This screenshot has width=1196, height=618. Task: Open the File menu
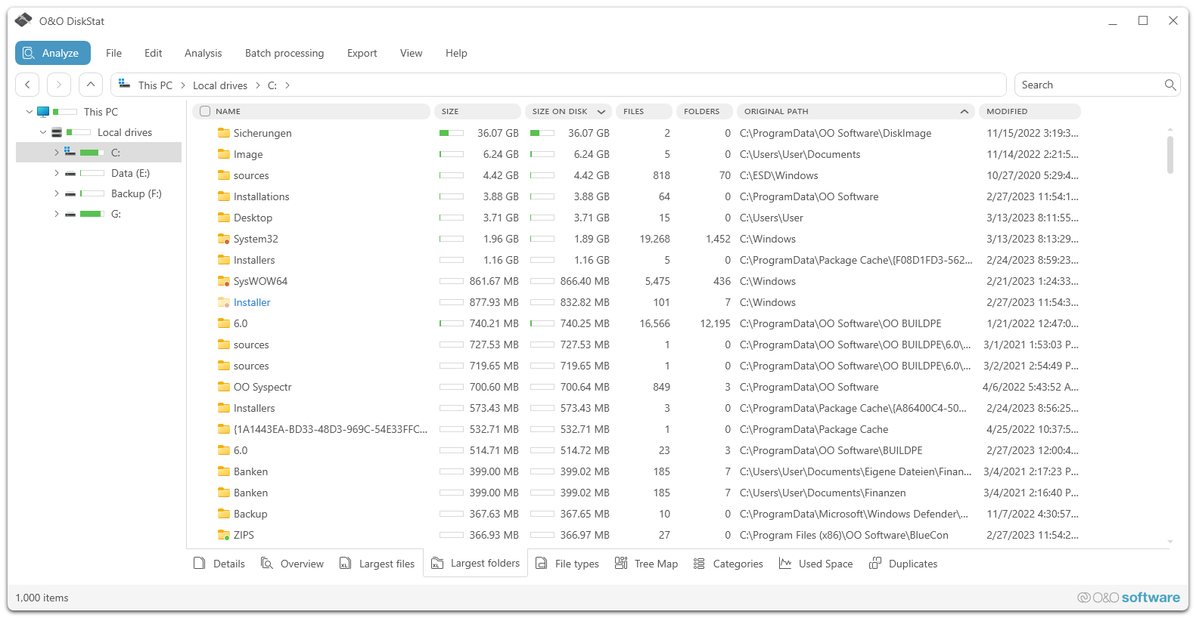(x=113, y=53)
